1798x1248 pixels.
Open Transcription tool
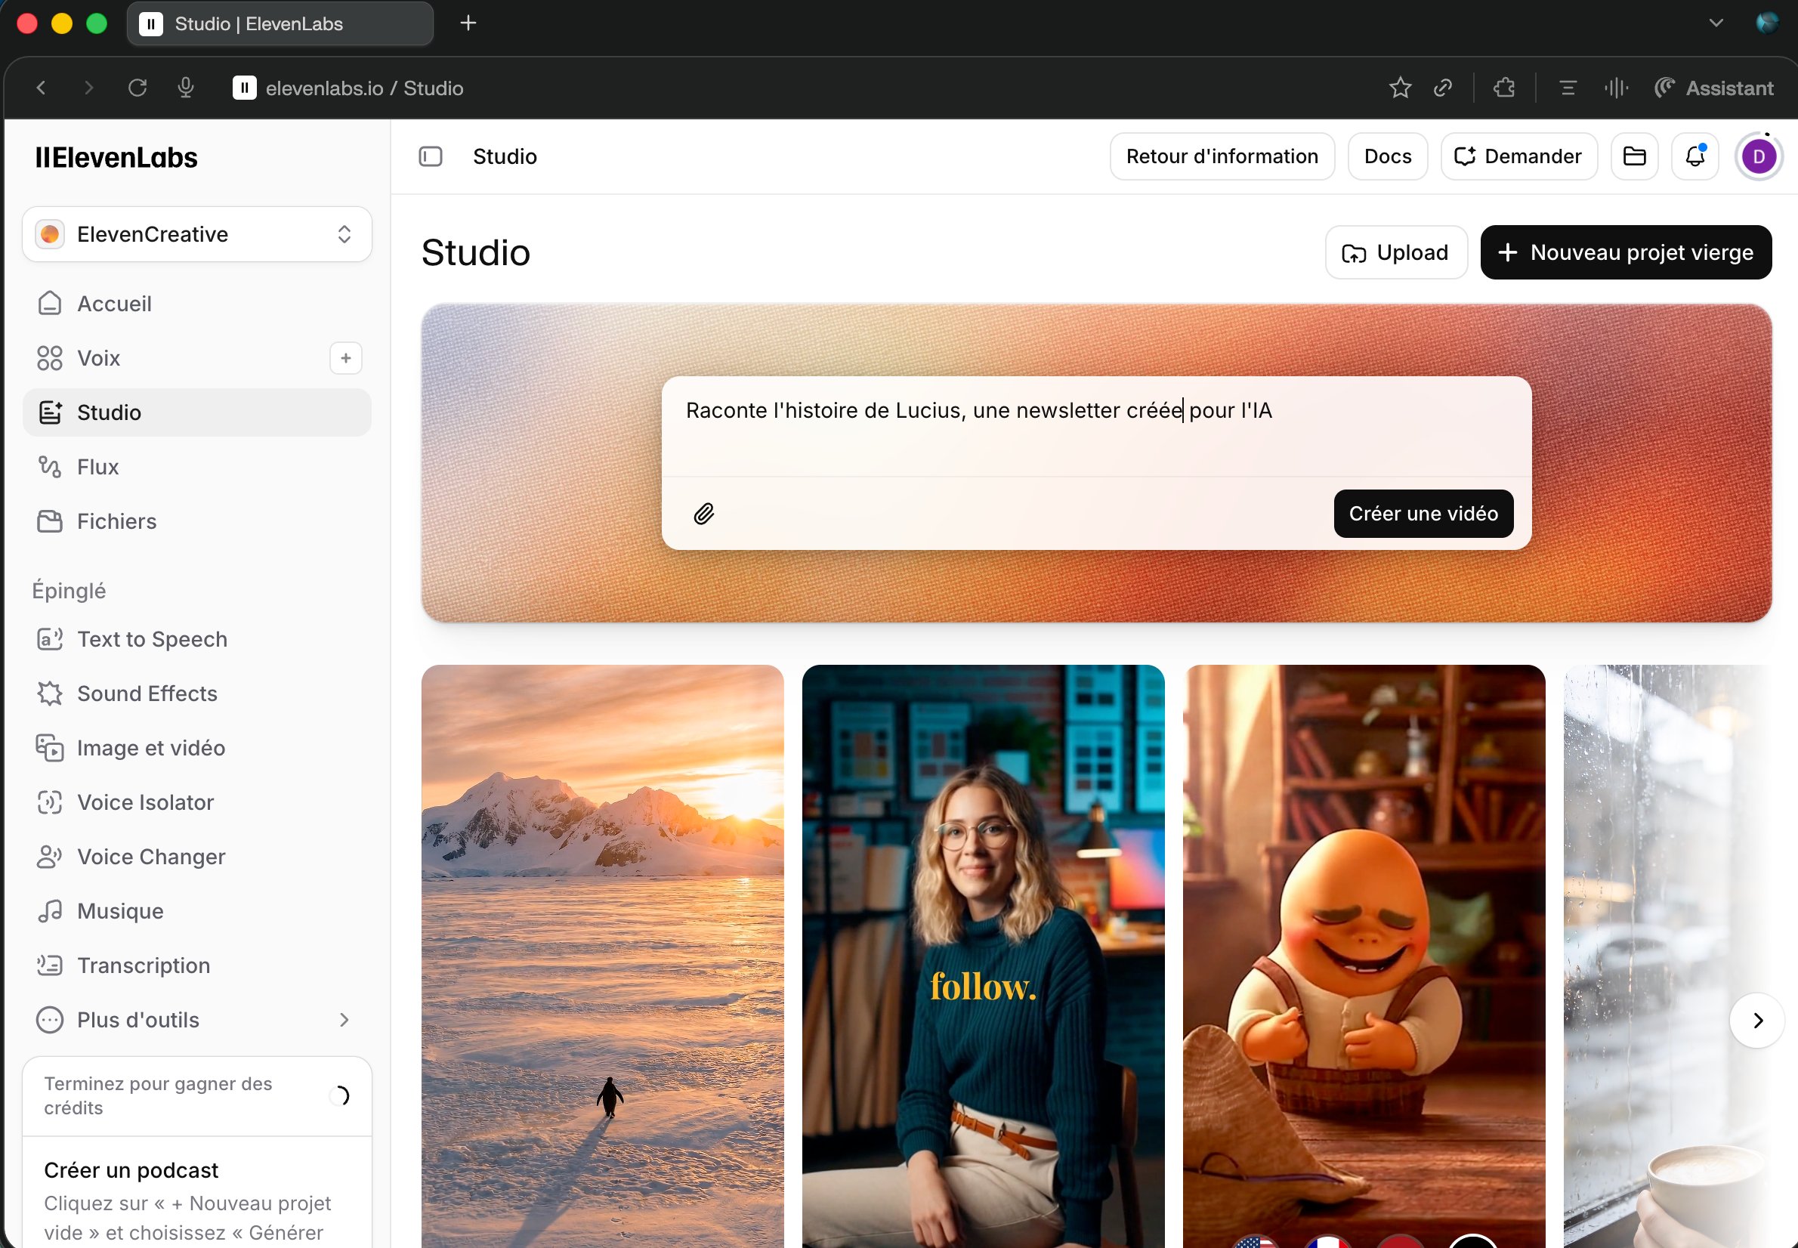tap(197, 965)
